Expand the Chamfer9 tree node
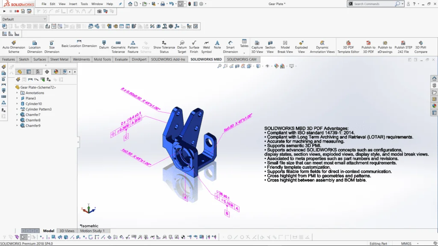The image size is (438, 246). click(17, 126)
